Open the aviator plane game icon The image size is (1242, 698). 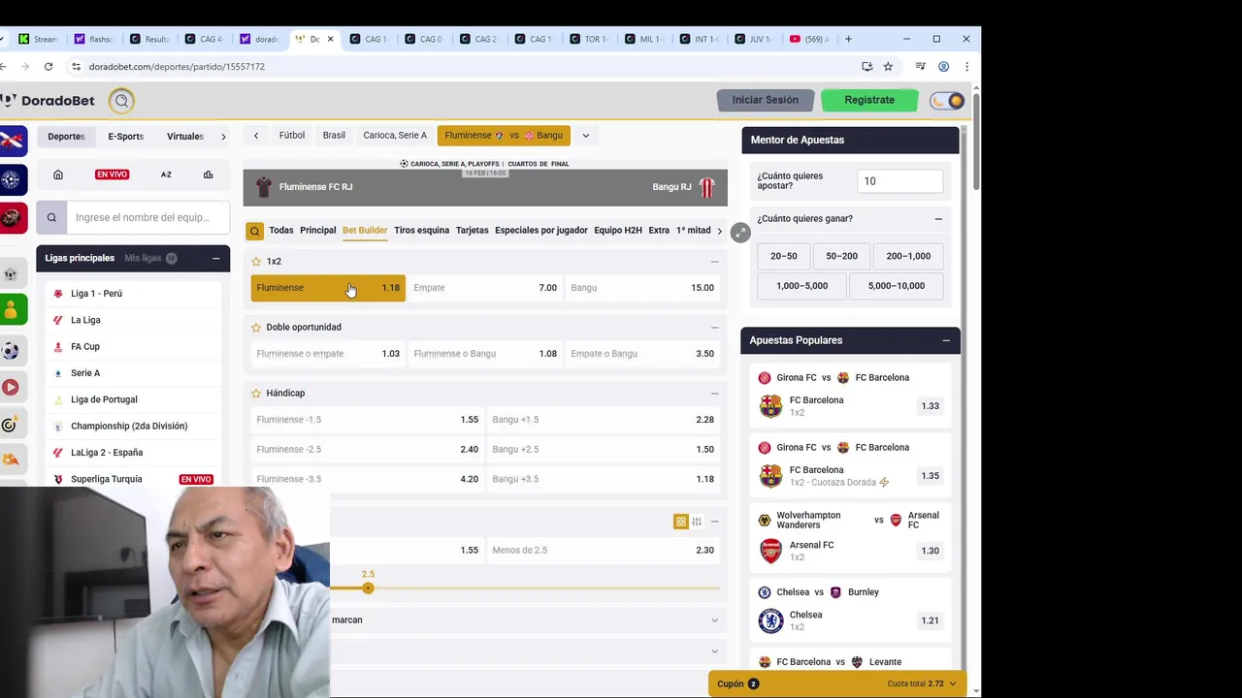12,141
